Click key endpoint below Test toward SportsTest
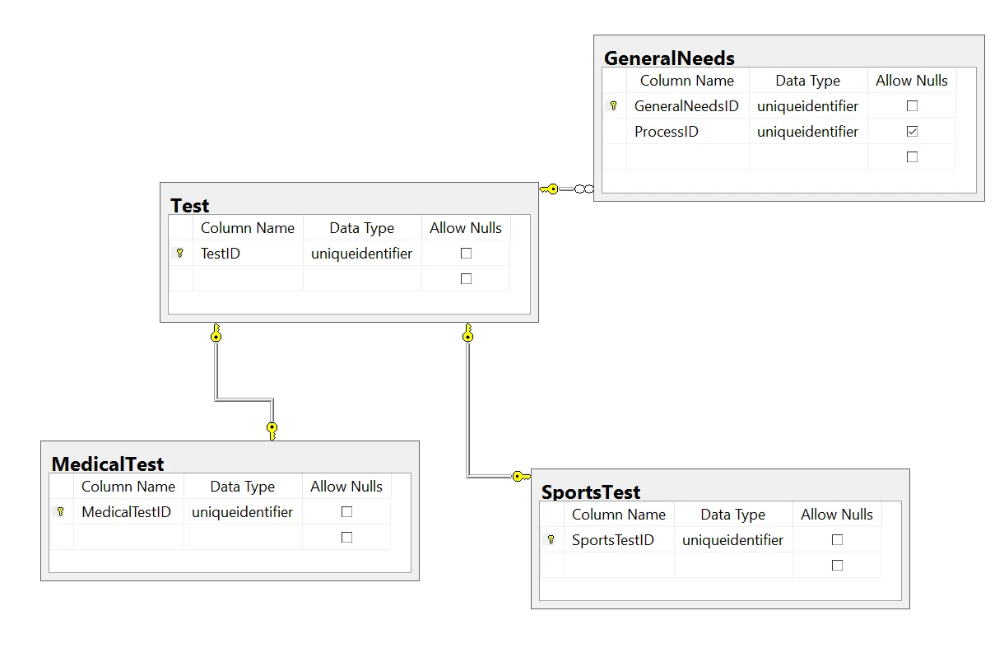Image resolution: width=1004 pixels, height=648 pixels. pyautogui.click(x=467, y=332)
